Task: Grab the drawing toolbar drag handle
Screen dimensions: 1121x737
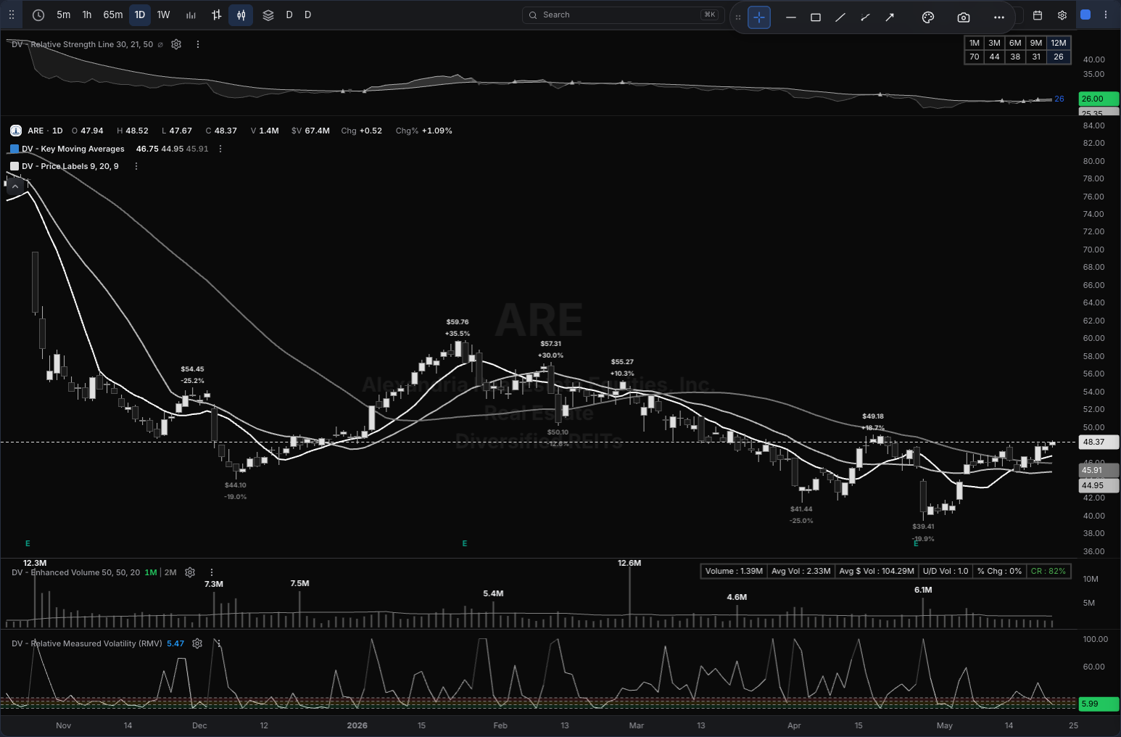Action: pyautogui.click(x=738, y=17)
